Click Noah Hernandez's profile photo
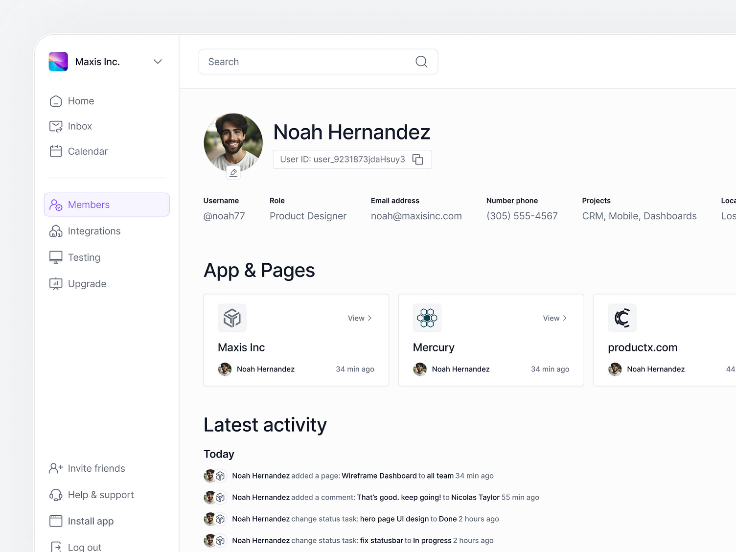The image size is (736, 552). pos(233,143)
